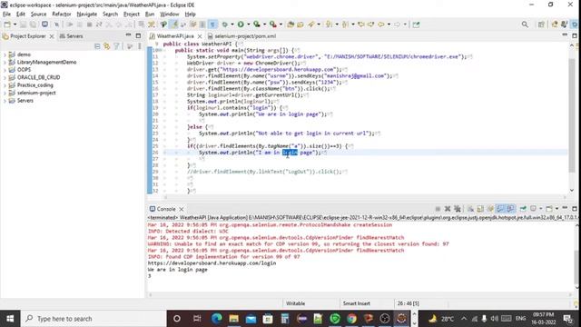Toggle Link with Editor in Project Explorer
This screenshot has height=327, width=581.
[x=107, y=46]
